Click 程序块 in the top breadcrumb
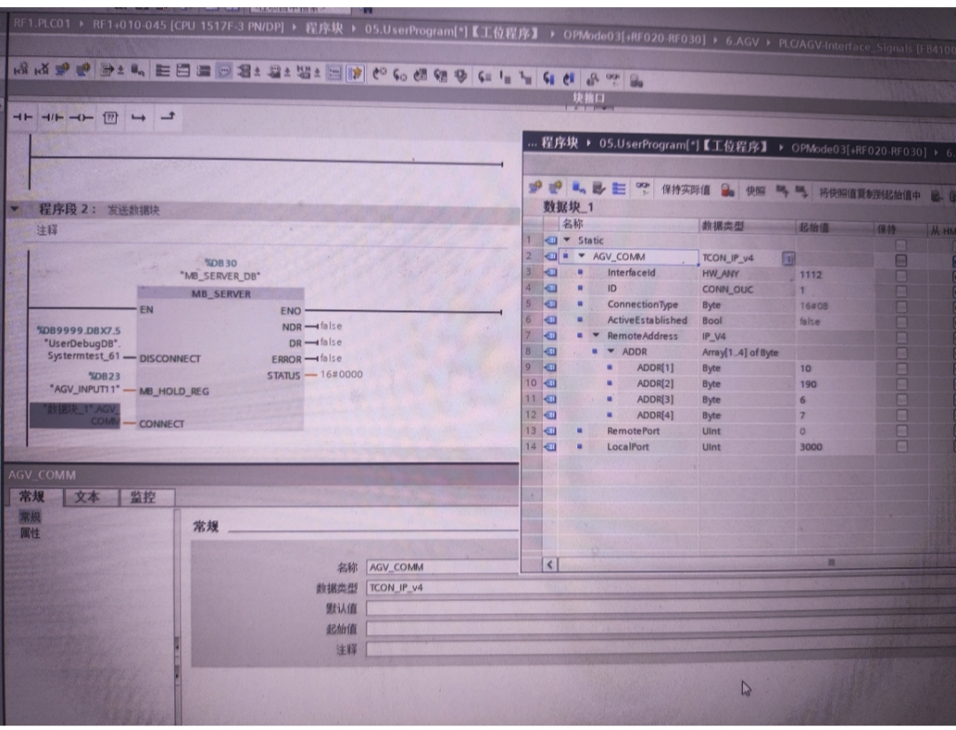 [x=324, y=28]
